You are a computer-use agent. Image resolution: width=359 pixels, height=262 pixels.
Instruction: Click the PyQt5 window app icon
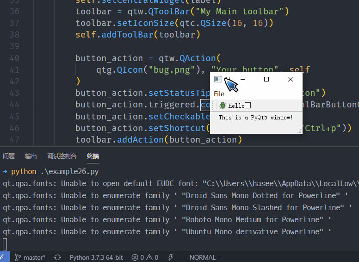(218, 79)
